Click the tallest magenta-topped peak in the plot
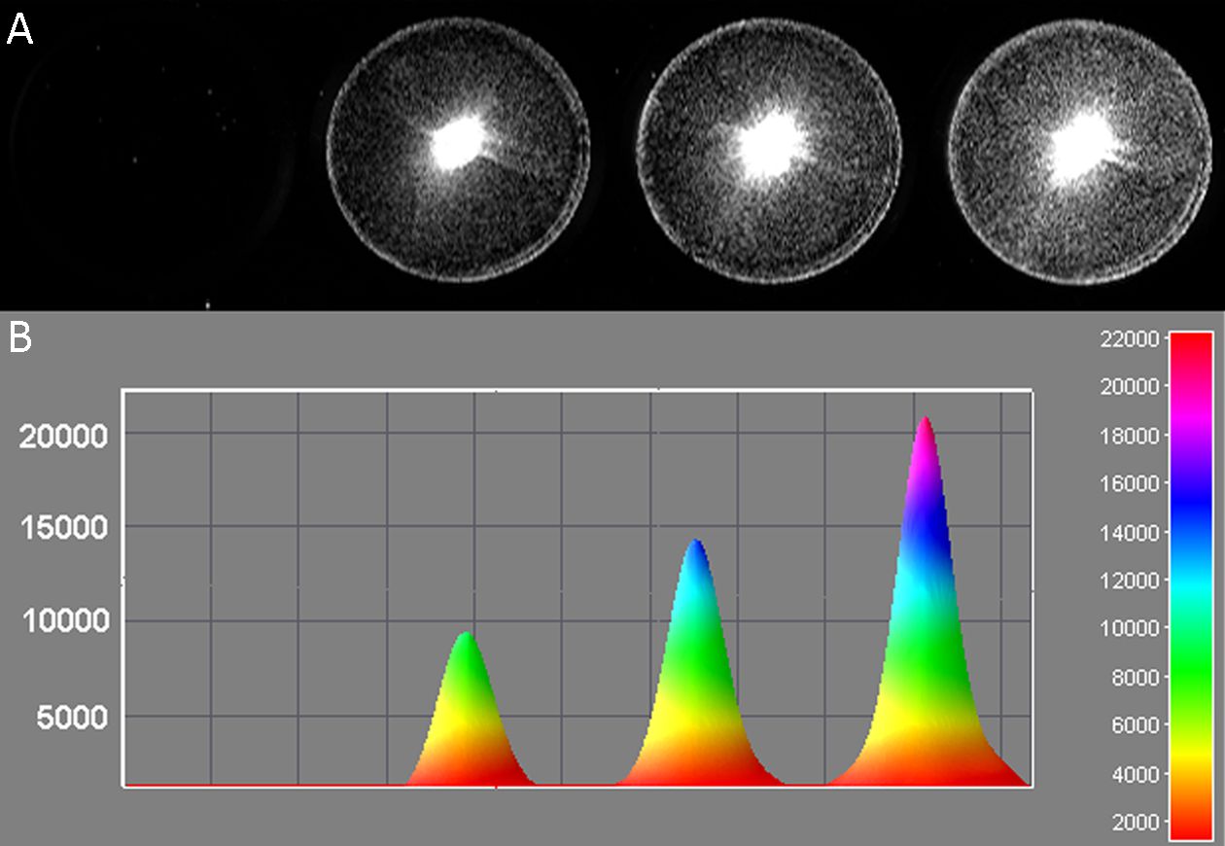1225x846 pixels. click(926, 601)
